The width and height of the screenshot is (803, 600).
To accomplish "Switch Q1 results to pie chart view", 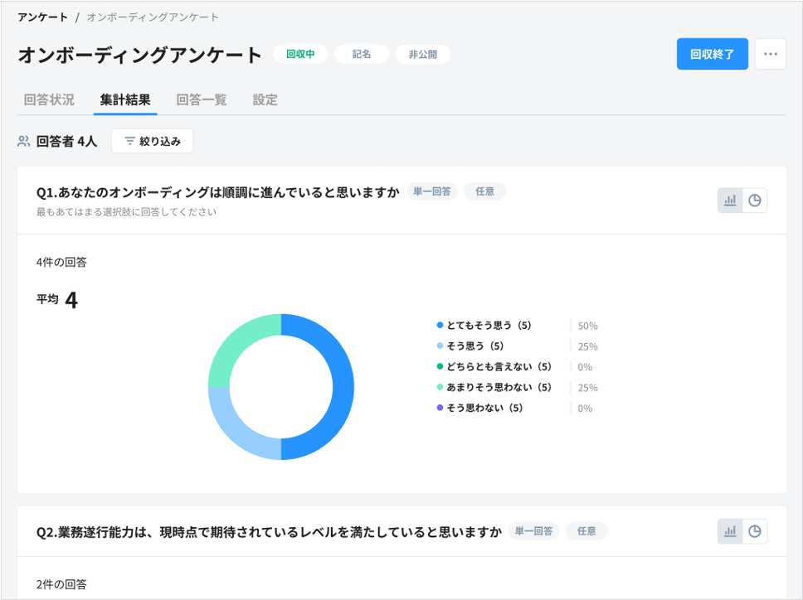I will pos(754,200).
